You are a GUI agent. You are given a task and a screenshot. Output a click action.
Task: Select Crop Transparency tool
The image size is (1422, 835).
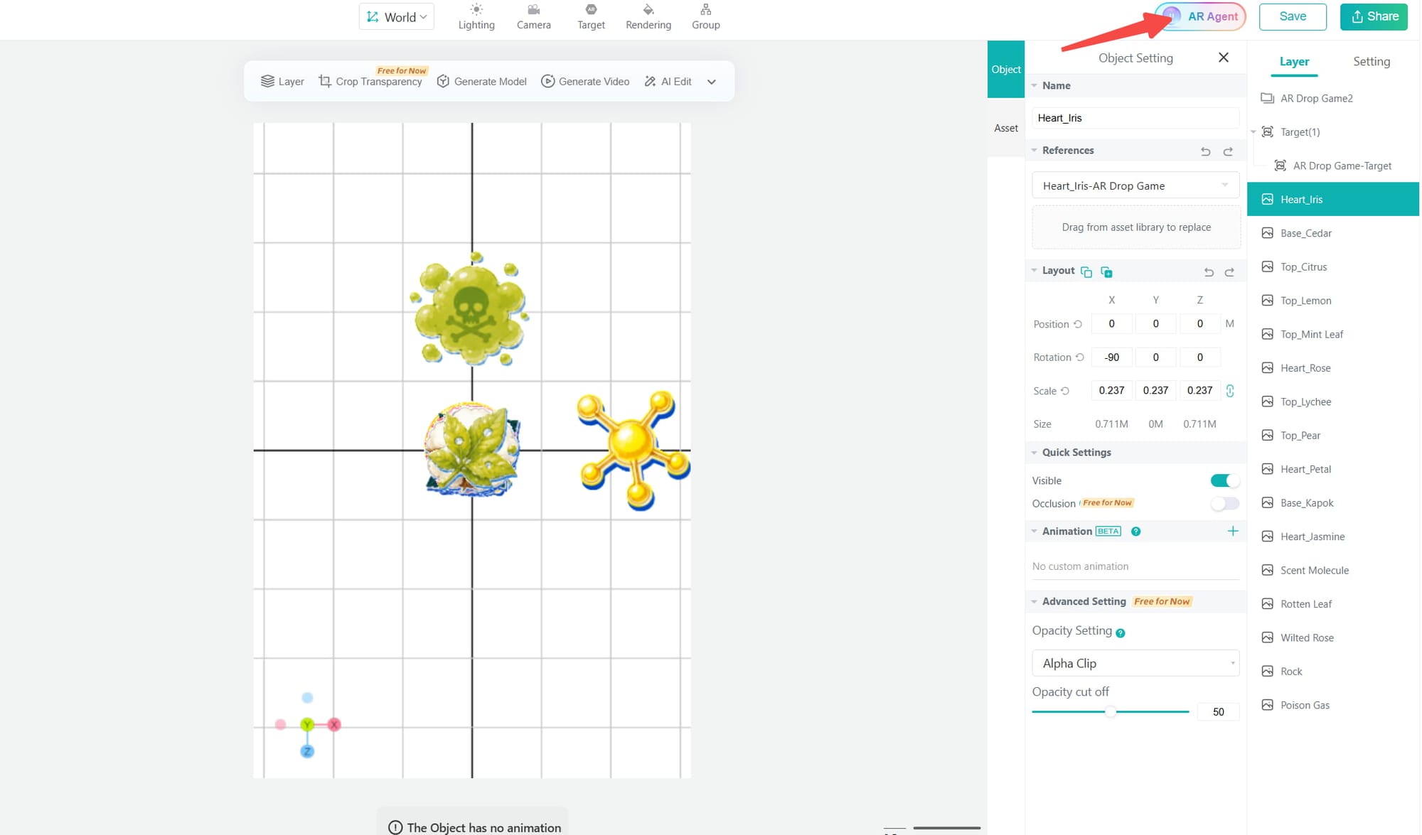pos(370,82)
